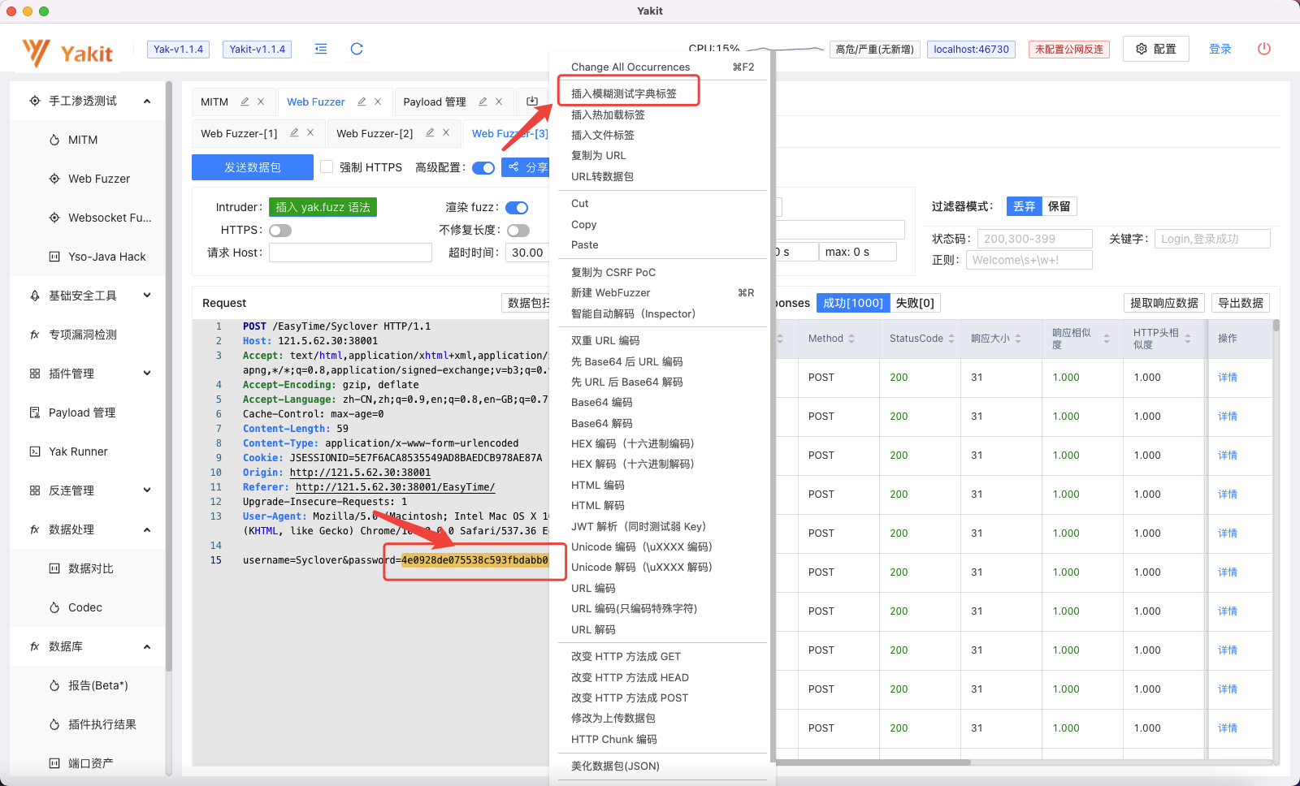Click the response table horizontal scrollbar

click(873, 762)
